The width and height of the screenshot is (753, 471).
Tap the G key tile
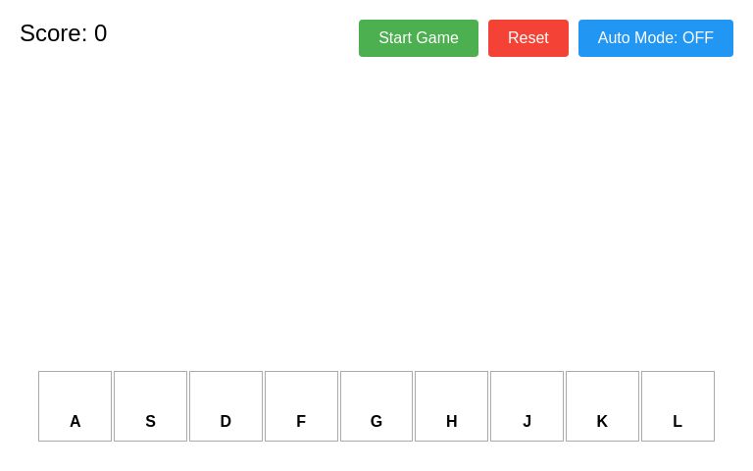(x=376, y=406)
